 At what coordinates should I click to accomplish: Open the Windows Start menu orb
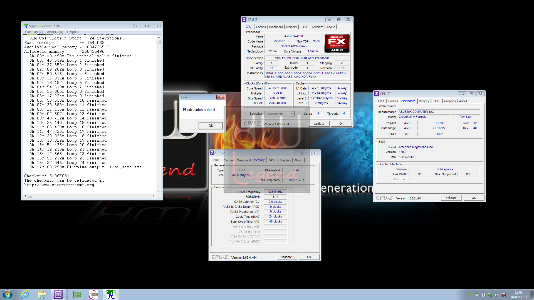click(8, 294)
